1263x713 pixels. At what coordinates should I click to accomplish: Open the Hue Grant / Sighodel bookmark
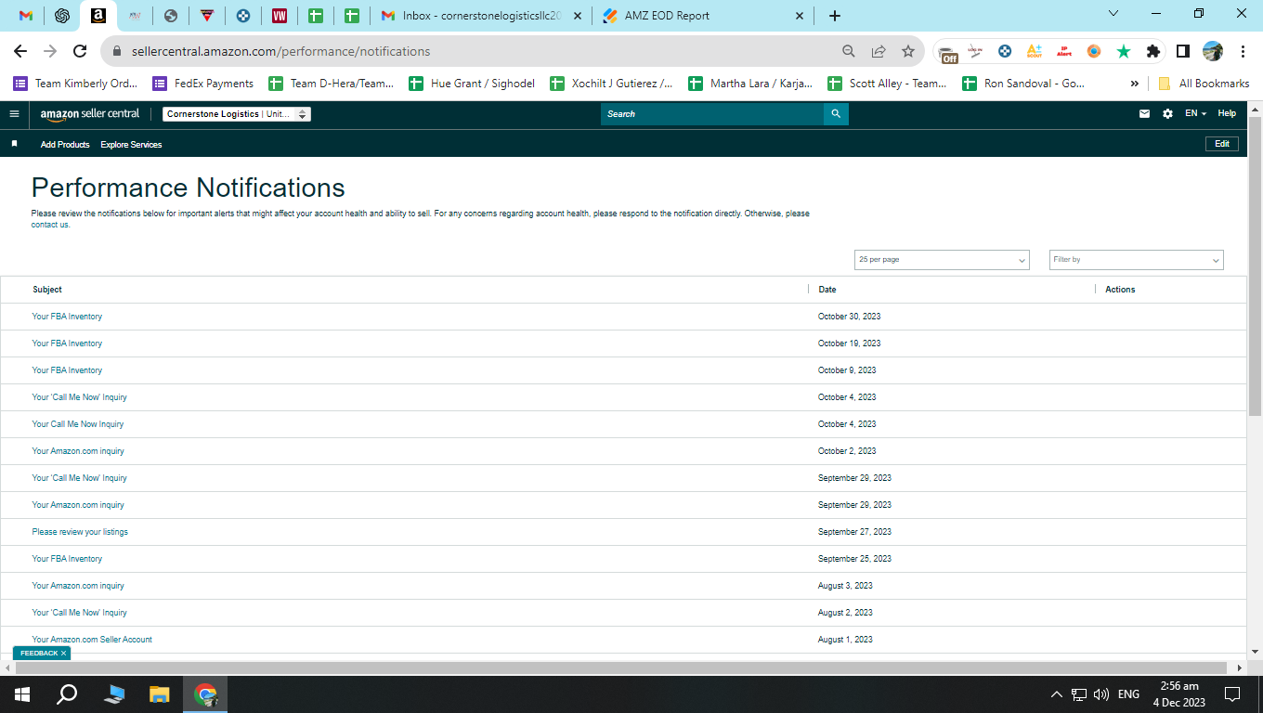coord(473,84)
